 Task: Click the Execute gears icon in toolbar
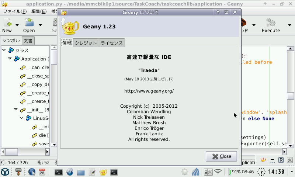pyautogui.click(x=271, y=22)
